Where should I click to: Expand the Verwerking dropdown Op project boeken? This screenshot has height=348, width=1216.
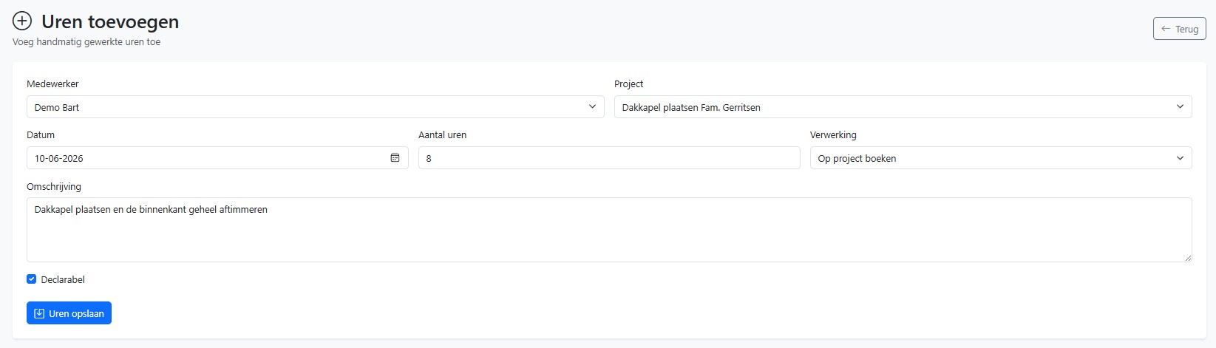tap(1001, 158)
